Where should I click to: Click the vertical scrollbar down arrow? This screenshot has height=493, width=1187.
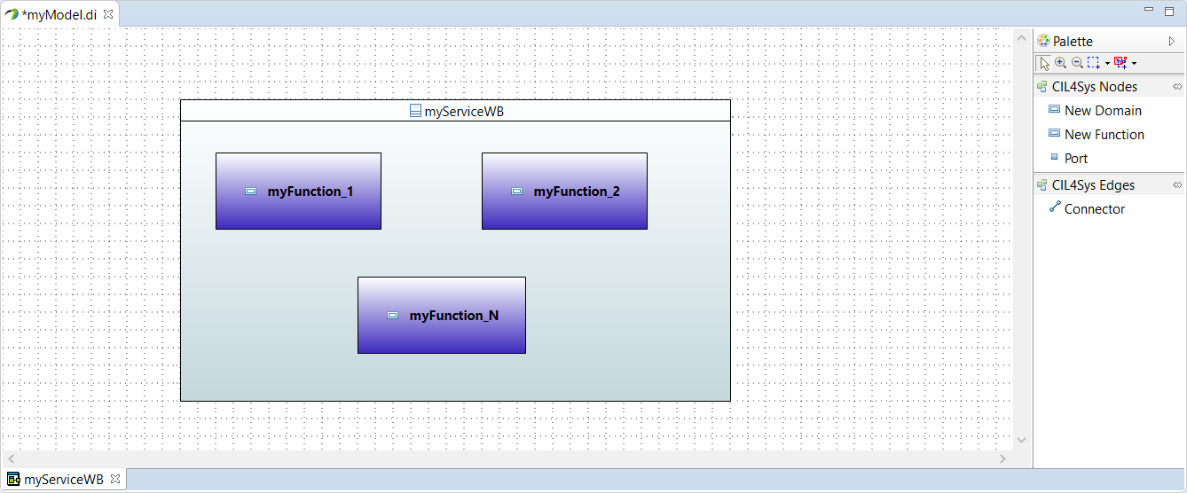(x=1021, y=440)
